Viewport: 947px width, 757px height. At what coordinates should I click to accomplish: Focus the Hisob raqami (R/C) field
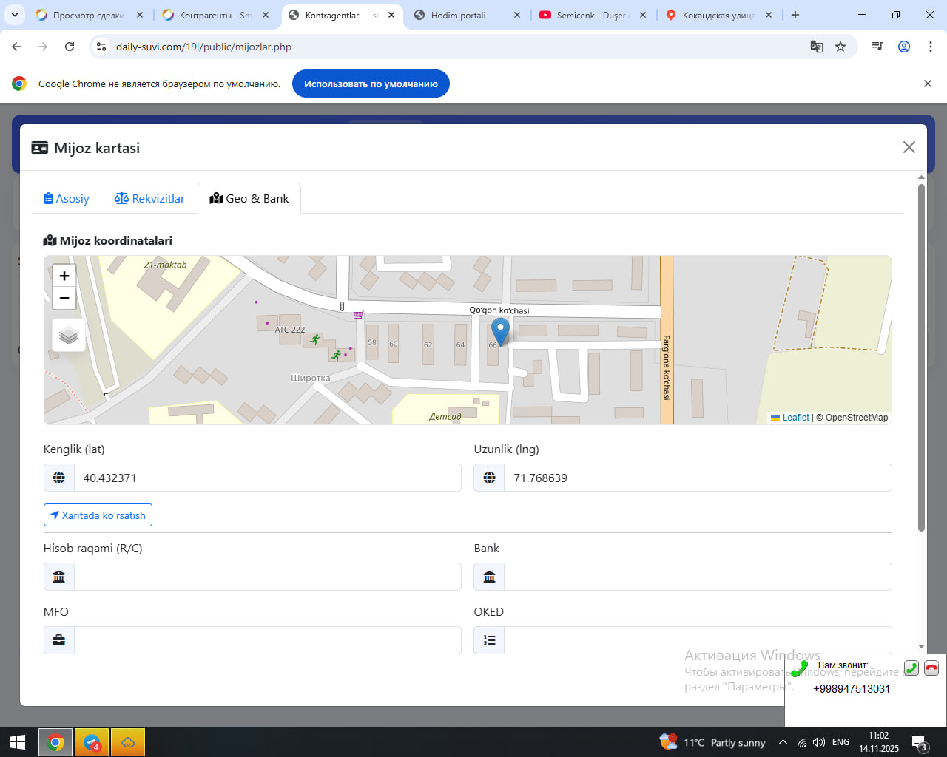point(266,577)
